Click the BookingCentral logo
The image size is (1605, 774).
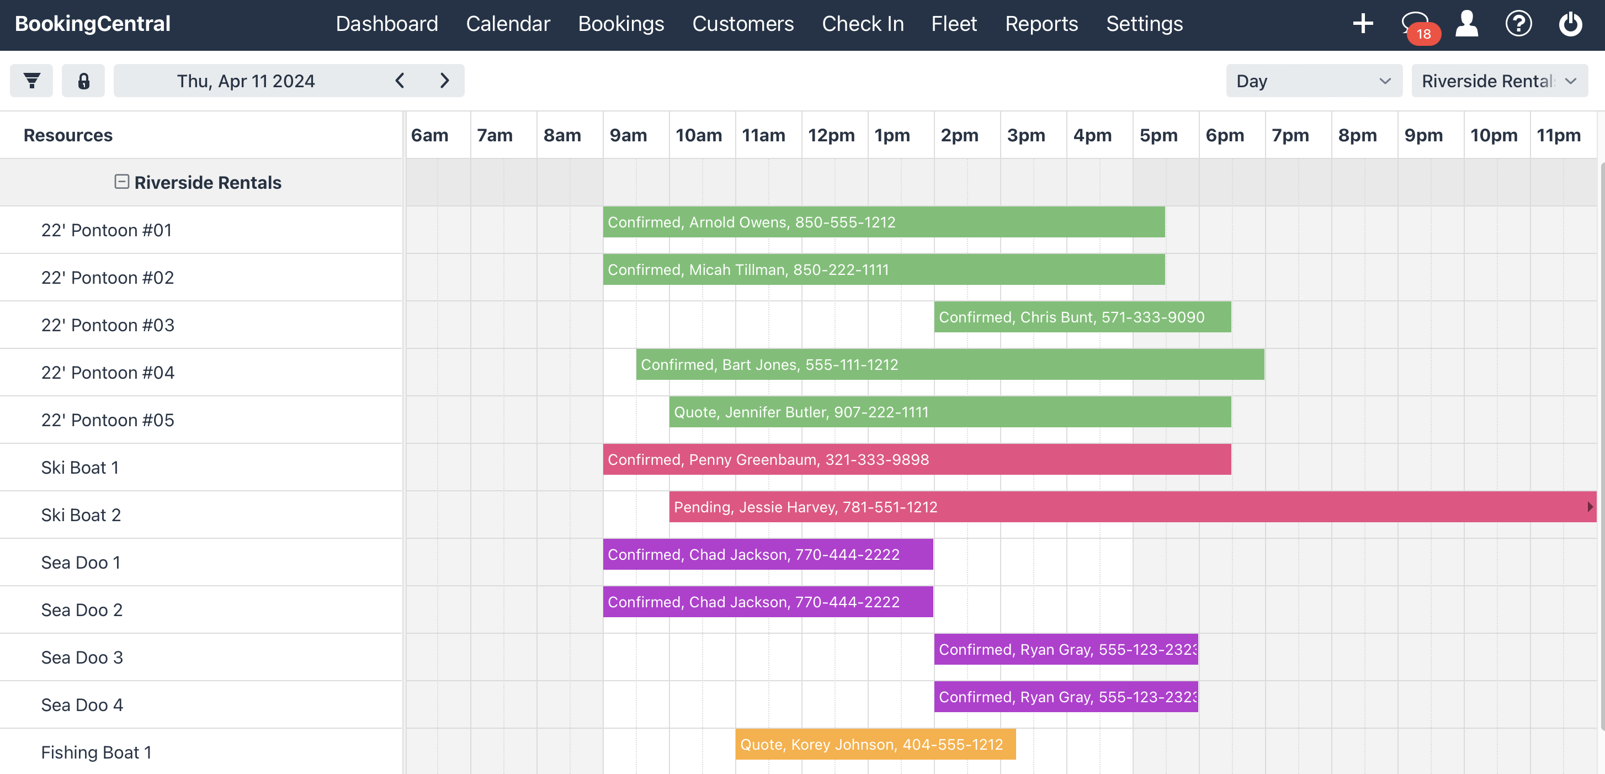(x=92, y=24)
